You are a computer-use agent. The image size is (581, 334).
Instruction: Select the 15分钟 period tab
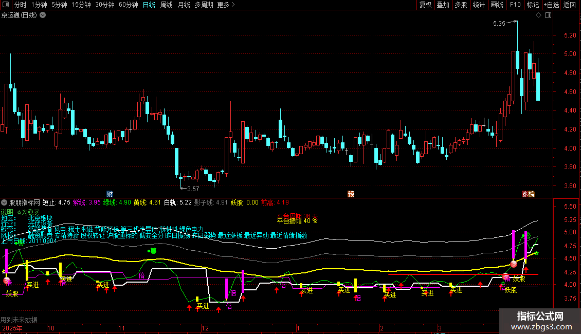click(x=81, y=5)
